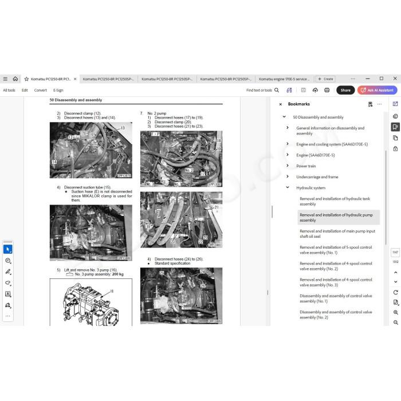
Task: Open page display settings icon
Action: pyautogui.click(x=396, y=302)
